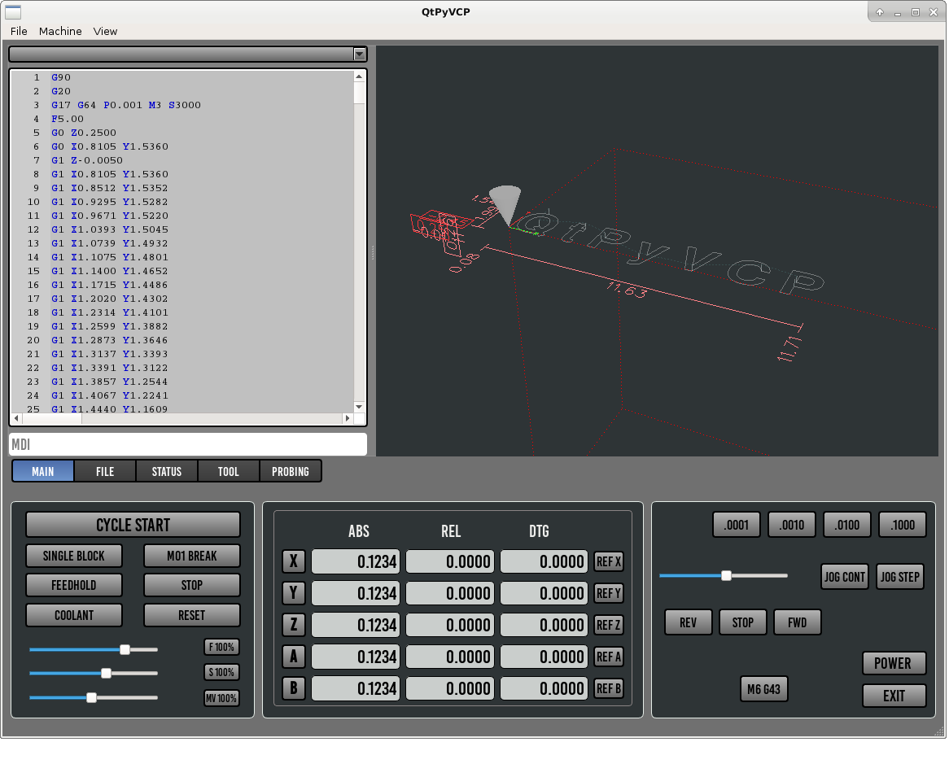Click the EXIT button
This screenshot has width=949, height=777.
[x=894, y=696]
